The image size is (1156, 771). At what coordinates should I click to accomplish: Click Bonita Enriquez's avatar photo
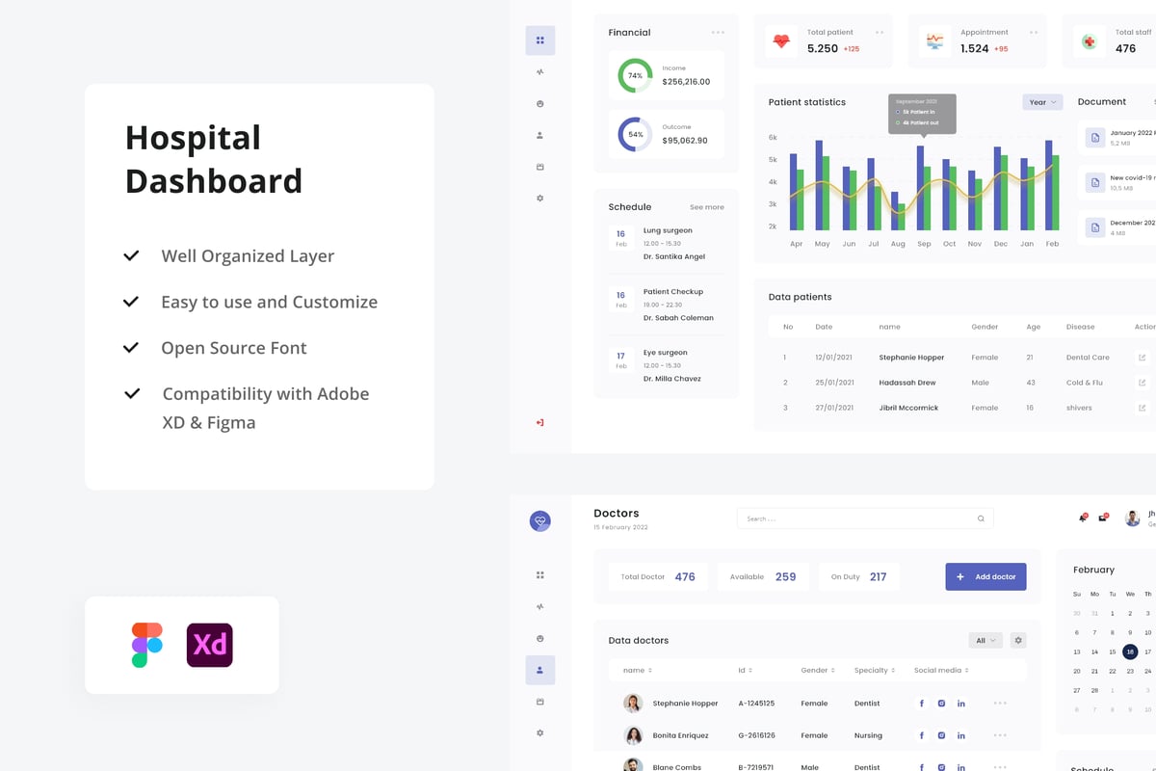pyautogui.click(x=633, y=735)
